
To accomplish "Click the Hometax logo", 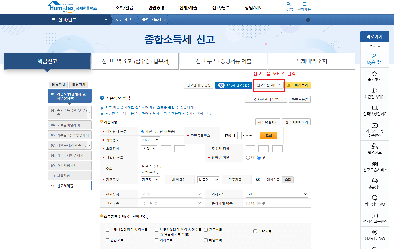I will [x=72, y=7].
